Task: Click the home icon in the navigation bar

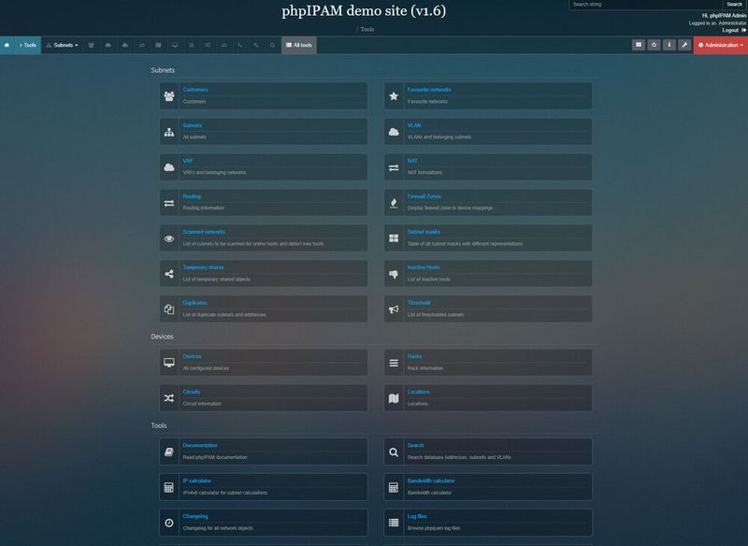Action: [7, 43]
